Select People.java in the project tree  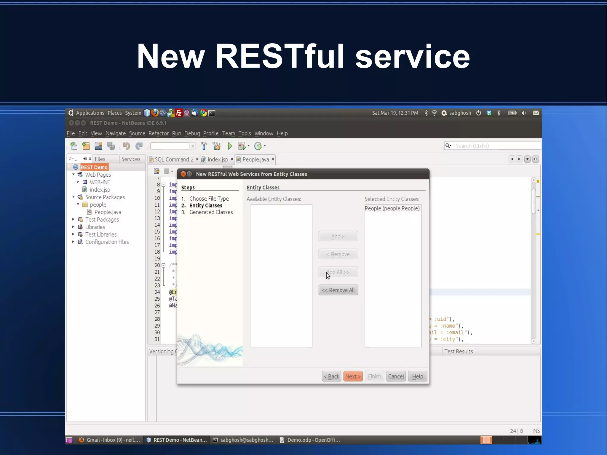coord(107,212)
